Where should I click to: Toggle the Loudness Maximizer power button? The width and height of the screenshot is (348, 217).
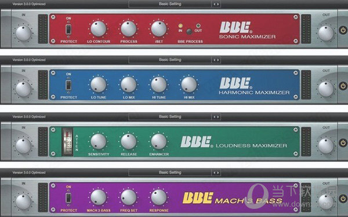[343, 142]
